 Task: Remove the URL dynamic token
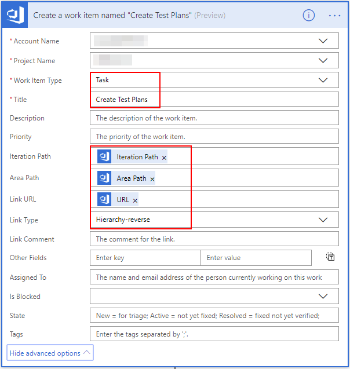135,200
